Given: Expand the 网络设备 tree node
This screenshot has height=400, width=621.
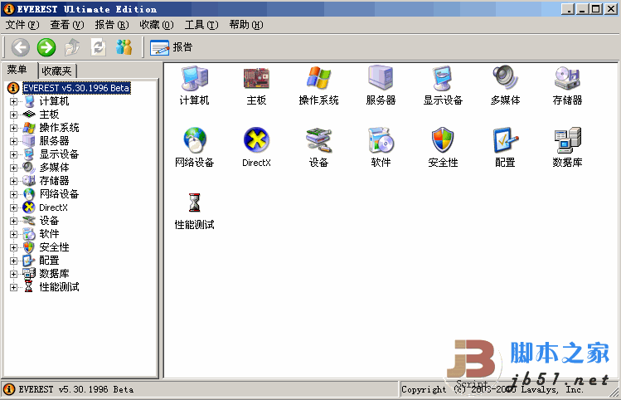Looking at the screenshot, I should click(x=13, y=195).
